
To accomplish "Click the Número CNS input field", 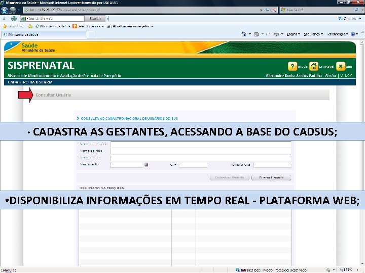I will click(272, 165).
